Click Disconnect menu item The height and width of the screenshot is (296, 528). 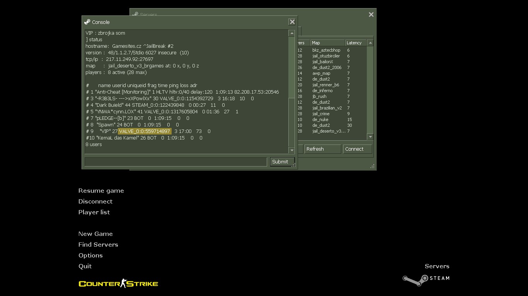coord(95,202)
